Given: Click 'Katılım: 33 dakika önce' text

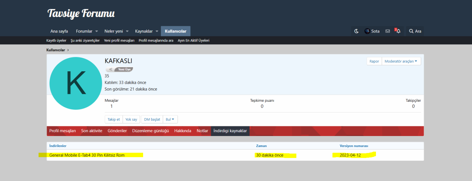Looking at the screenshot, I should 125,82.
